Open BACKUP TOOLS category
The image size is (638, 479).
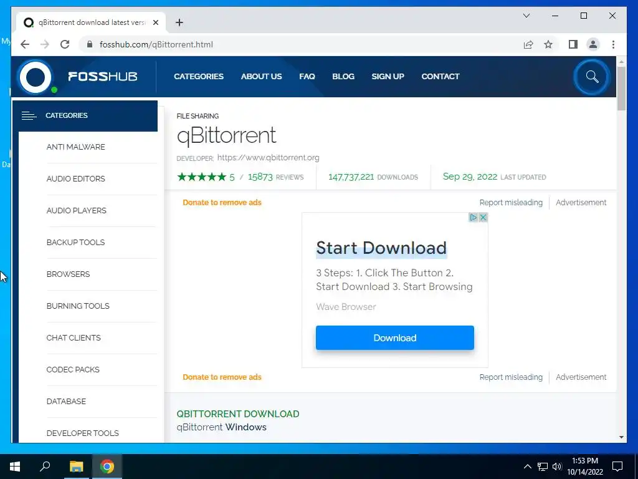coord(75,243)
